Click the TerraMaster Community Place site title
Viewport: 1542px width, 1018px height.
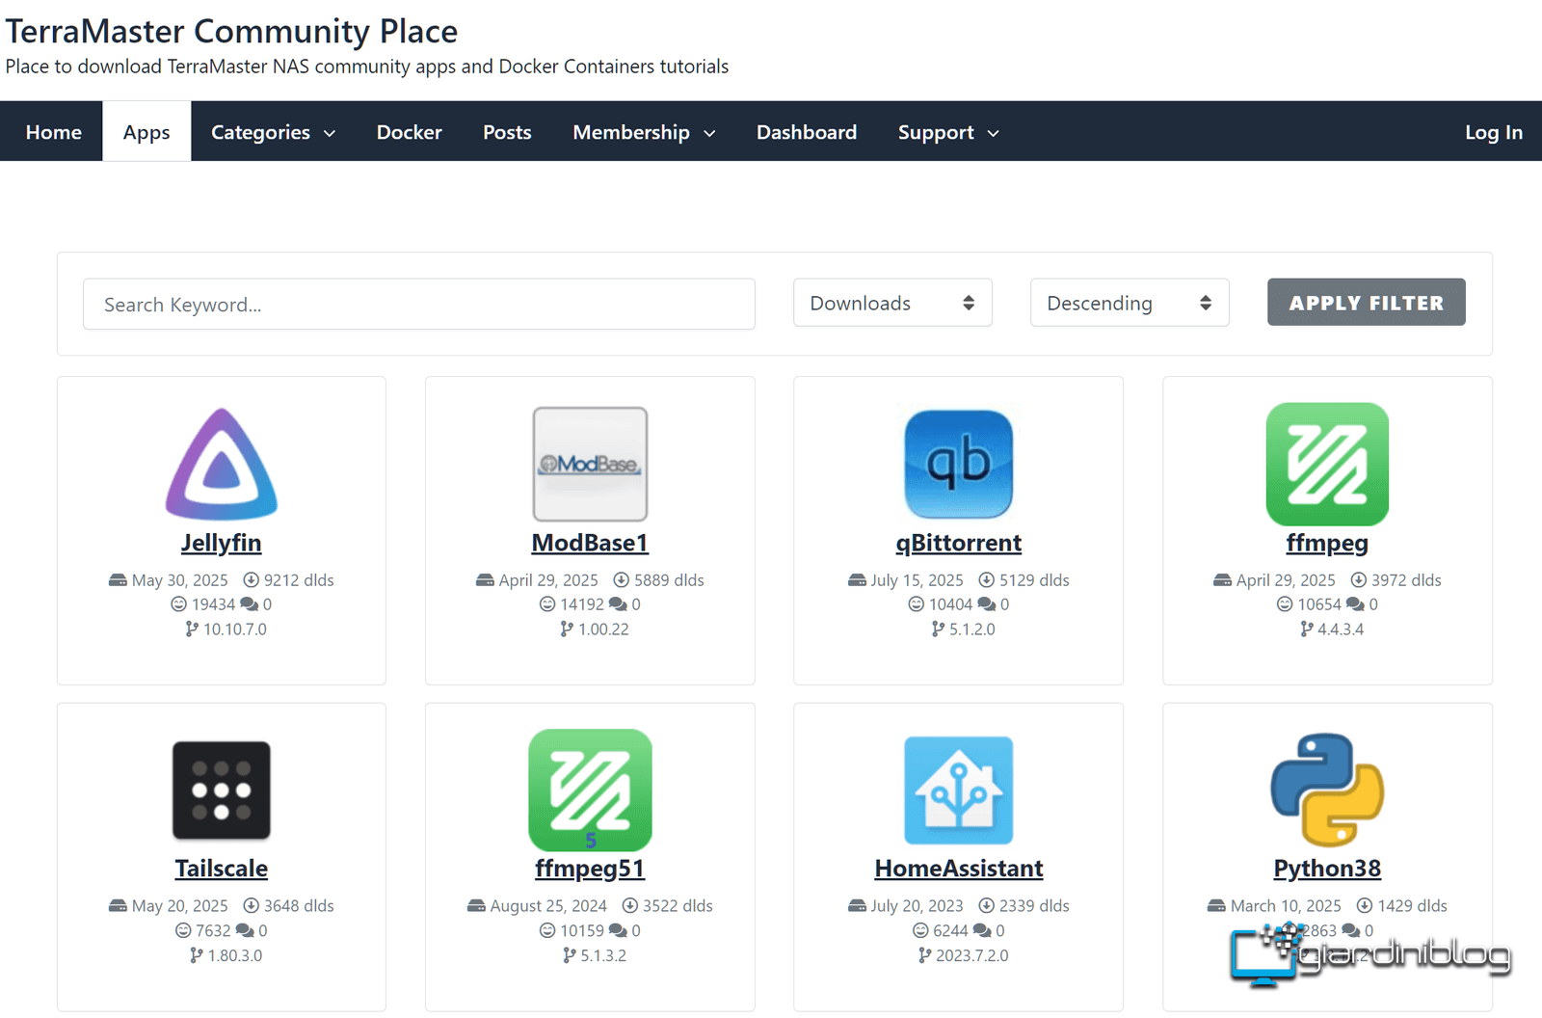[231, 31]
